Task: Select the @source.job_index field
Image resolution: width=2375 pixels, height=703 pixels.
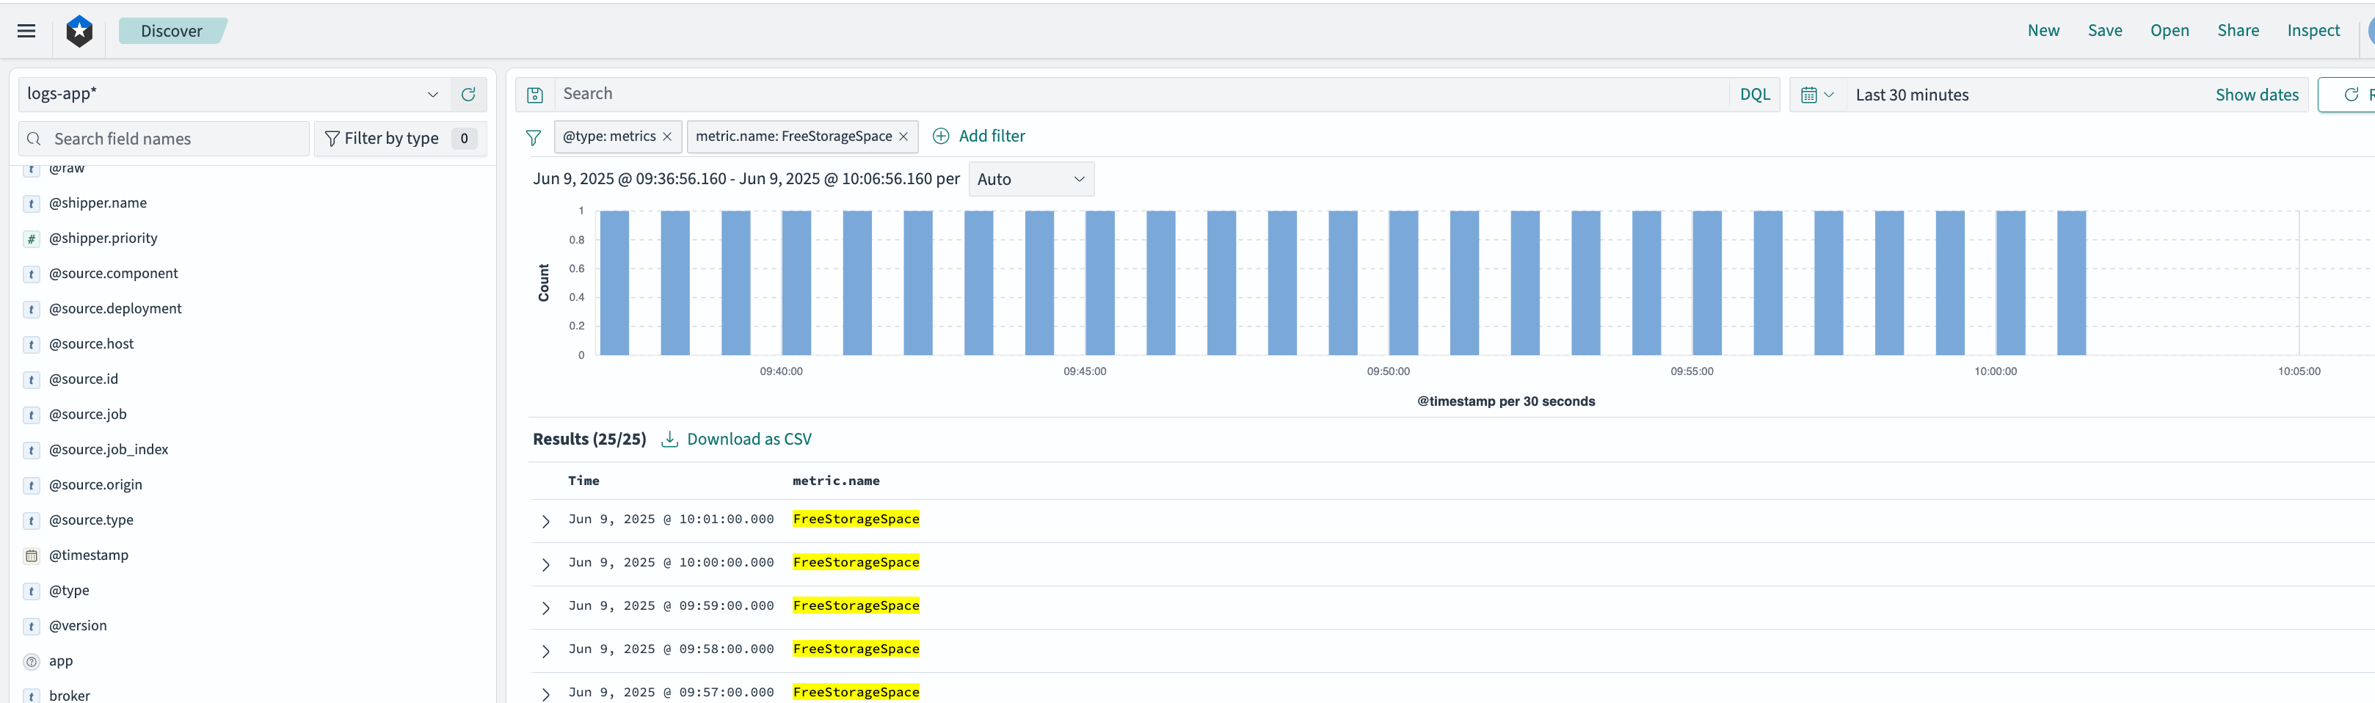Action: click(109, 450)
